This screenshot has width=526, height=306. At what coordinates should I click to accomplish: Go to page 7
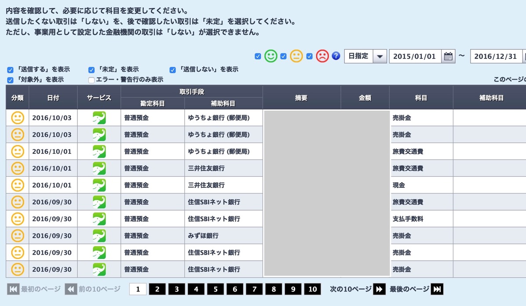[x=254, y=289]
